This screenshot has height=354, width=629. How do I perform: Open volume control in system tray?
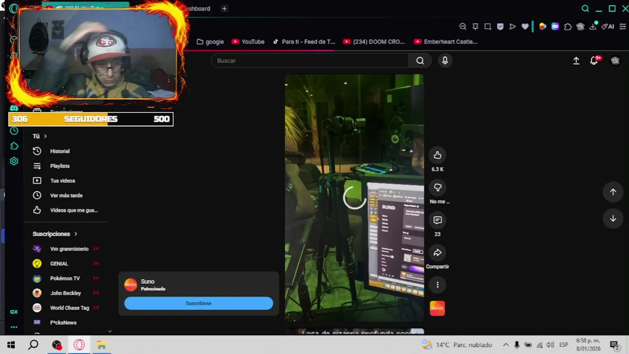pos(550,345)
